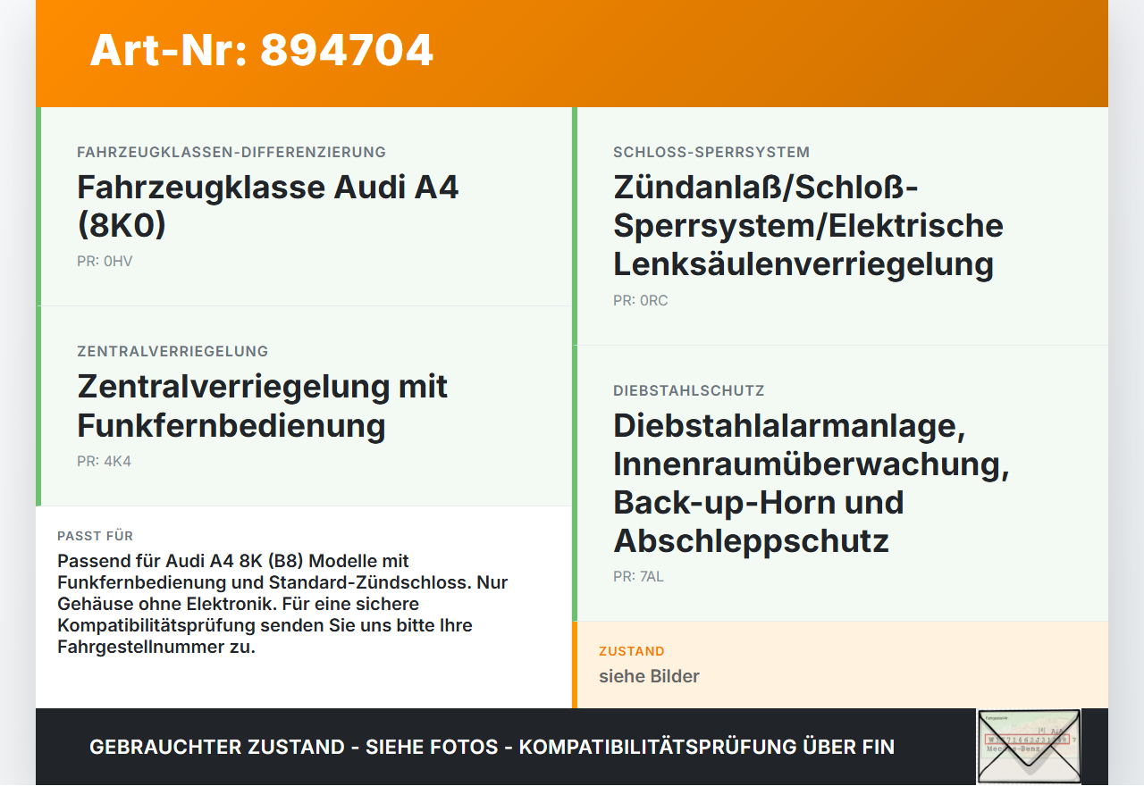Click the siehe Bilder condition text
The image size is (1144, 786).
649,676
